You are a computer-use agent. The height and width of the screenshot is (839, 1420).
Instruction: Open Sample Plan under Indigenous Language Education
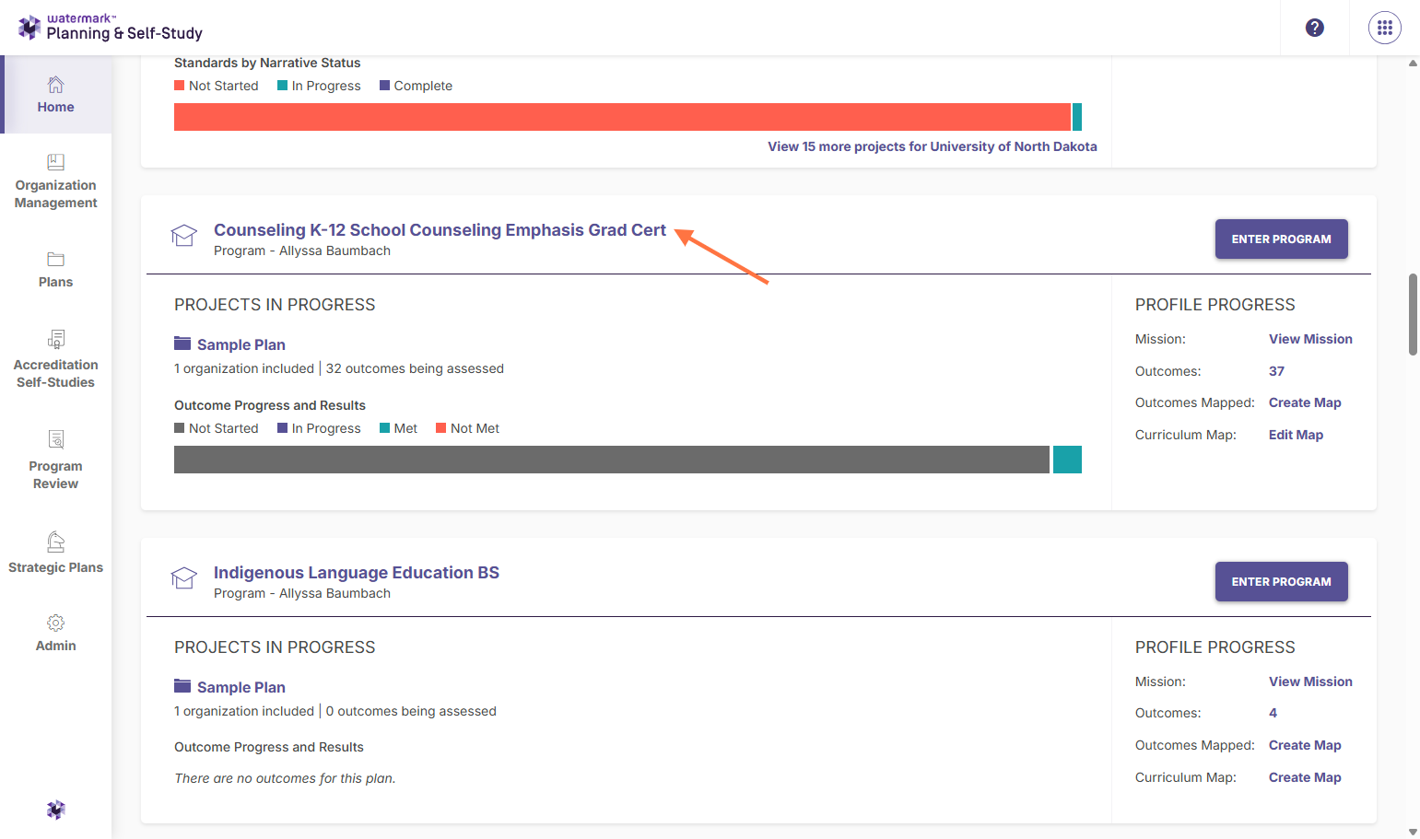[241, 687]
